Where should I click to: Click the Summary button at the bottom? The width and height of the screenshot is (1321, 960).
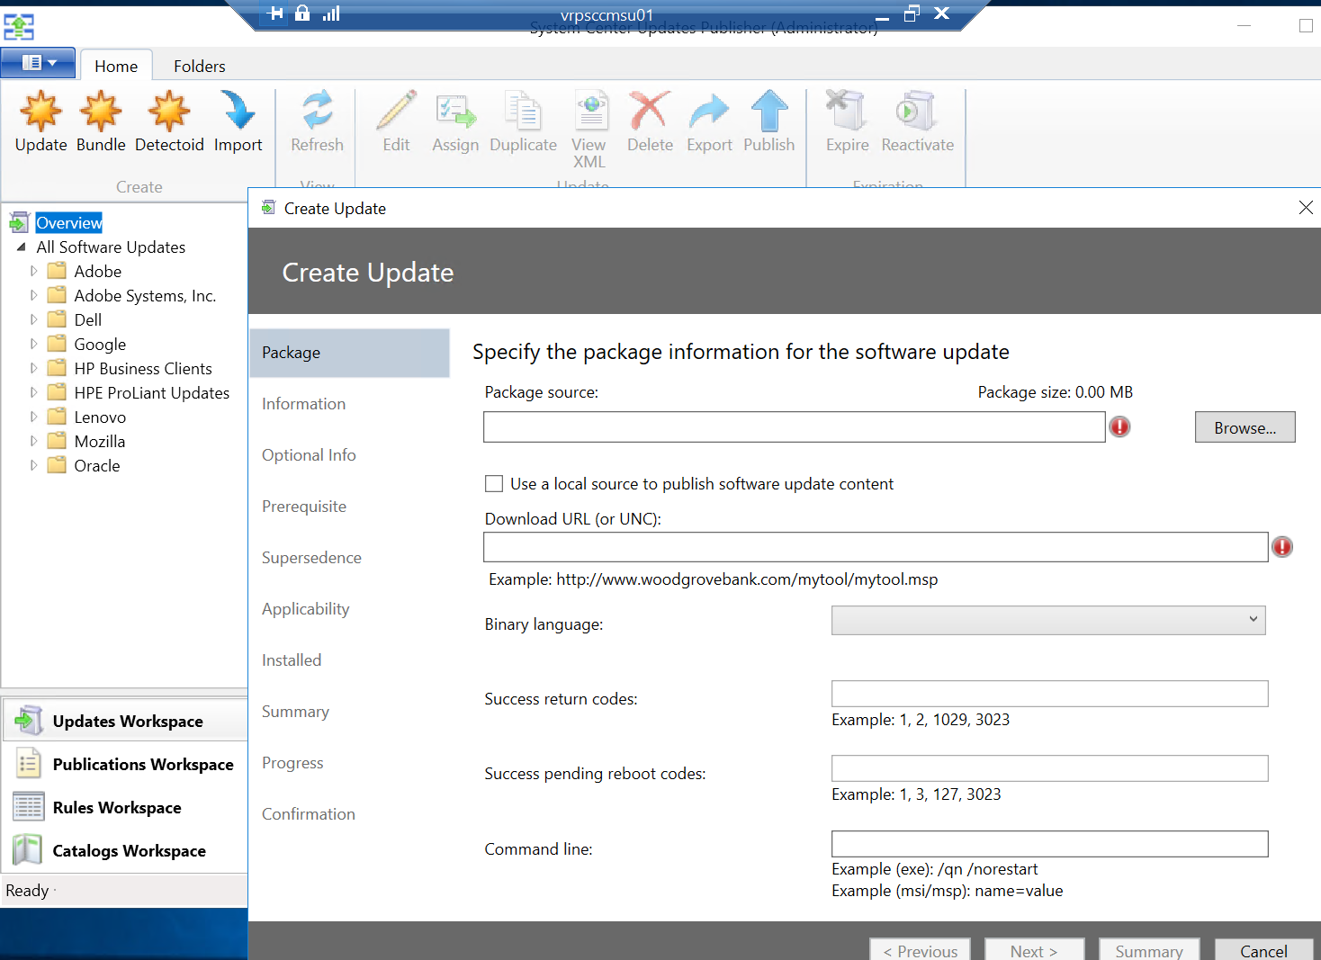(x=1149, y=950)
